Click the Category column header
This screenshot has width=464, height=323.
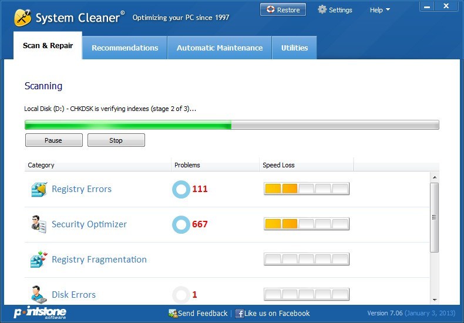point(98,165)
